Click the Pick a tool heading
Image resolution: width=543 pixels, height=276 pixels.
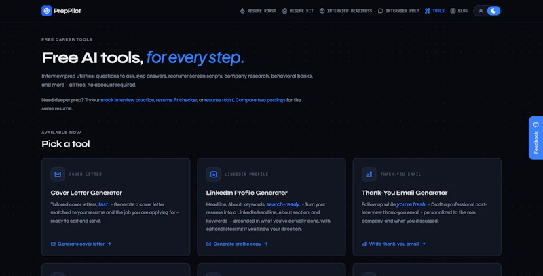65,144
